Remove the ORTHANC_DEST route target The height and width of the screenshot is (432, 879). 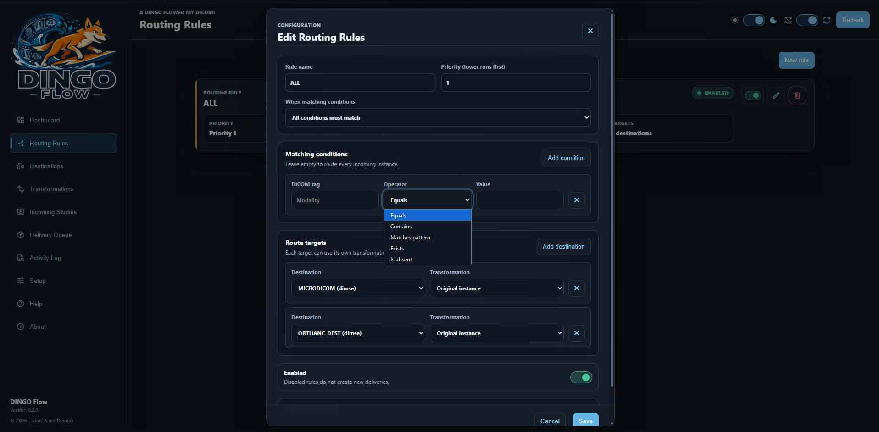click(577, 333)
